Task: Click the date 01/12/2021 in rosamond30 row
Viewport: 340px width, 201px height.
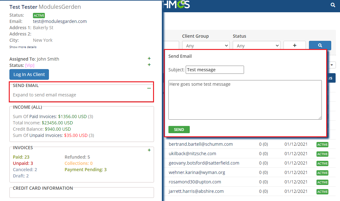Action: [296, 182]
